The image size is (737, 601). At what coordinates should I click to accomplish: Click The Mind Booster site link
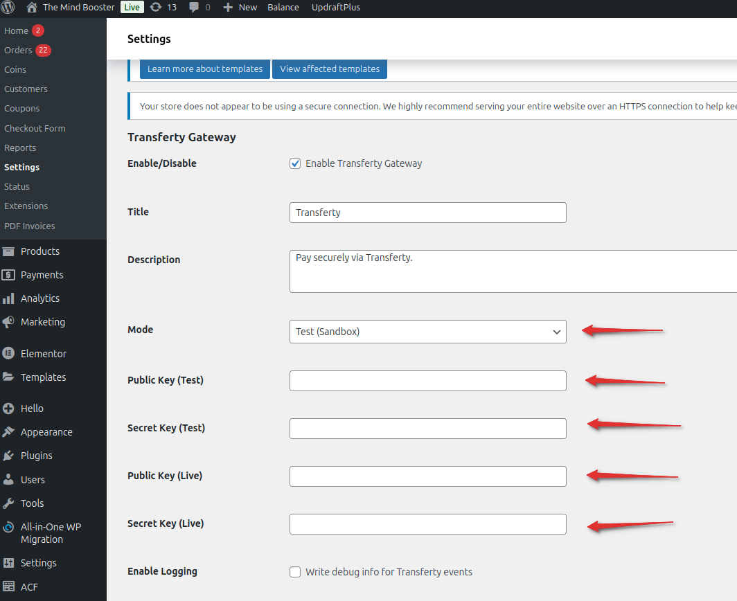[78, 8]
